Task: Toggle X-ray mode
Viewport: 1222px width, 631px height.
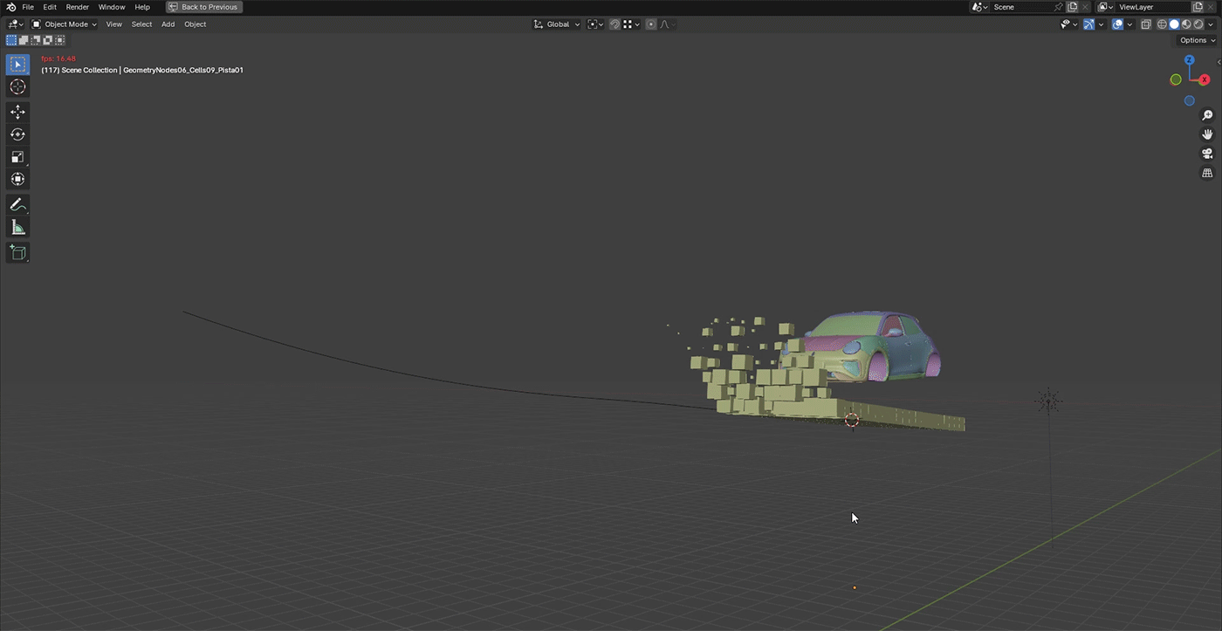Action: click(x=1146, y=24)
